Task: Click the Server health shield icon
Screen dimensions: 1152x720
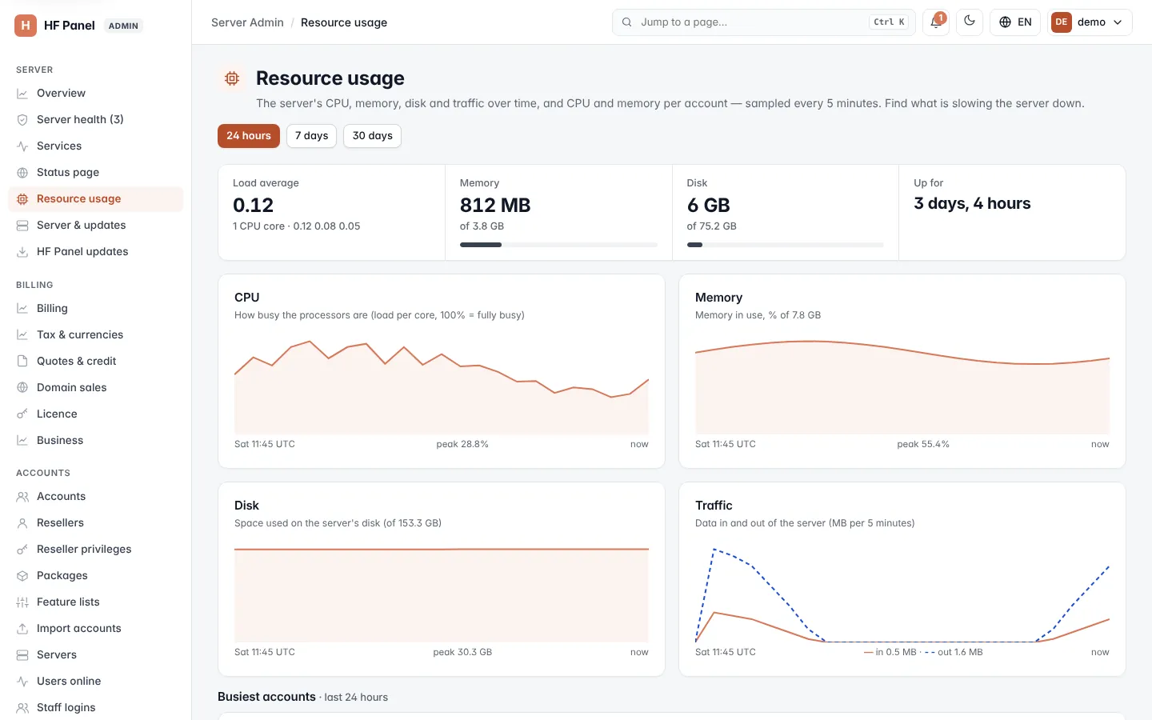Action: [22, 120]
